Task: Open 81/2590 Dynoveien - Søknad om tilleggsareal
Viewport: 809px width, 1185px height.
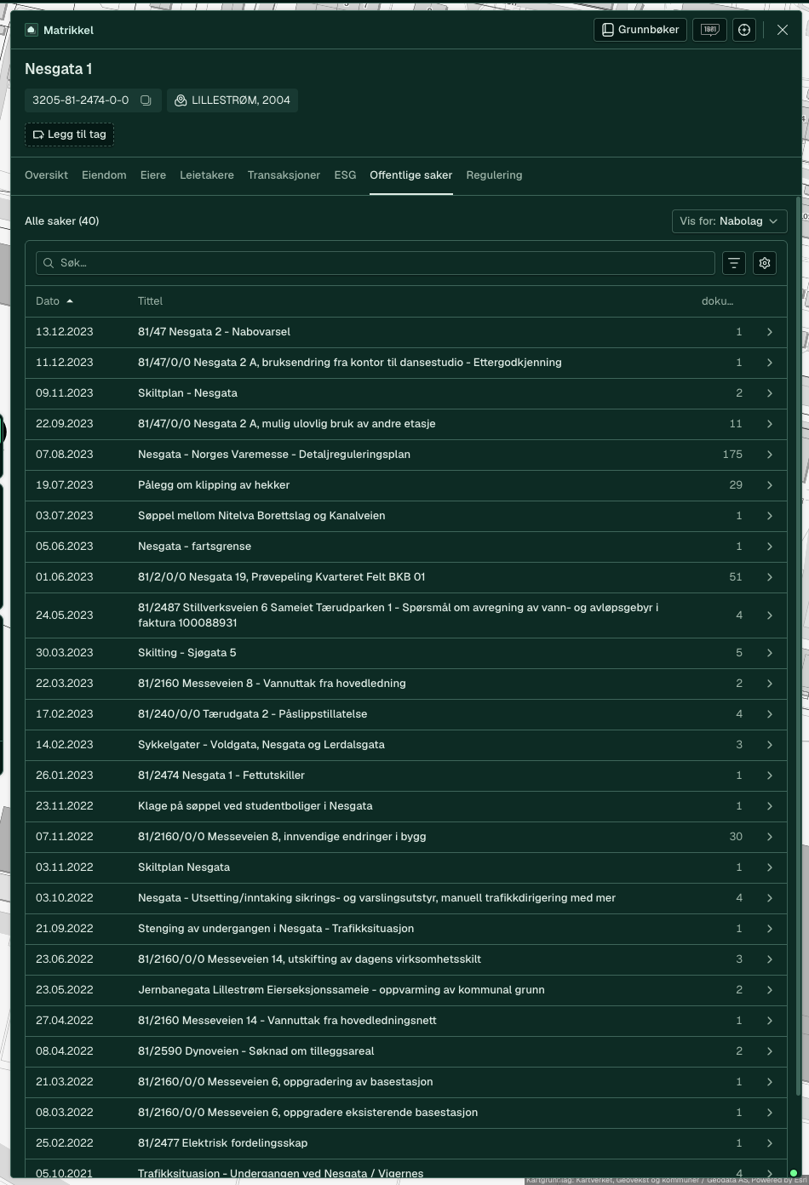Action: tap(256, 1051)
